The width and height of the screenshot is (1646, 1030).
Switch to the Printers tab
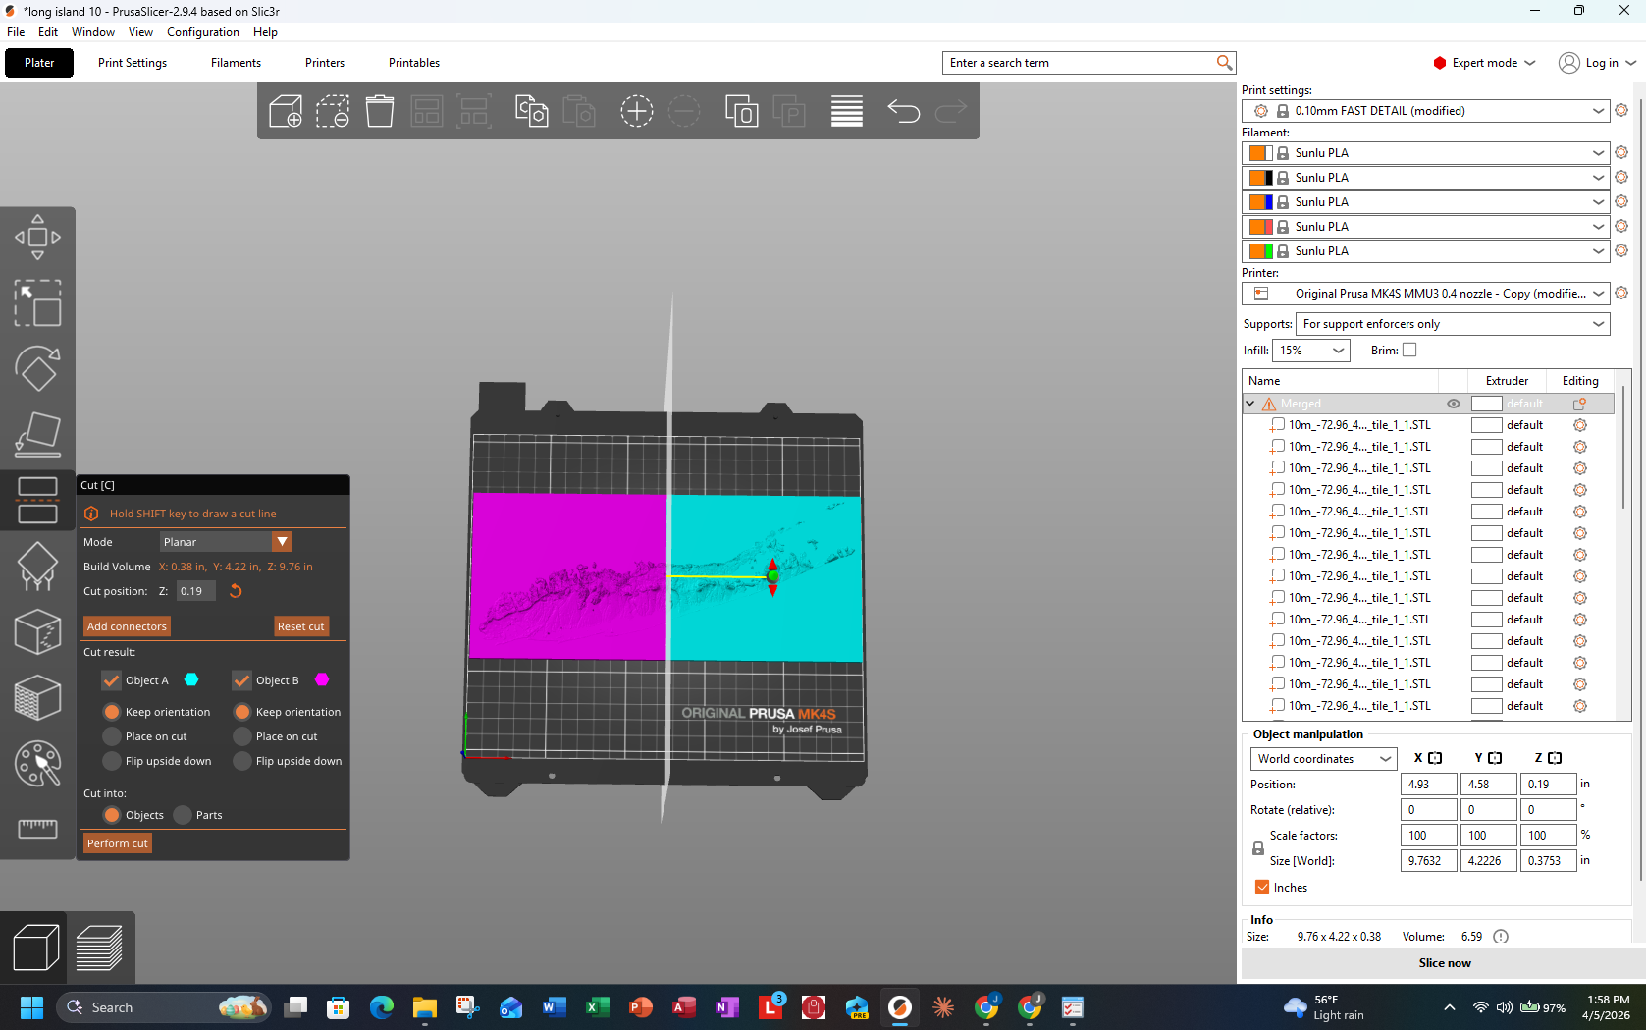click(325, 63)
